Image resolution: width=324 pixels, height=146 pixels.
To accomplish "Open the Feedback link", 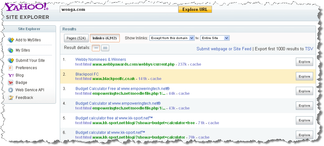I will pos(24,97).
